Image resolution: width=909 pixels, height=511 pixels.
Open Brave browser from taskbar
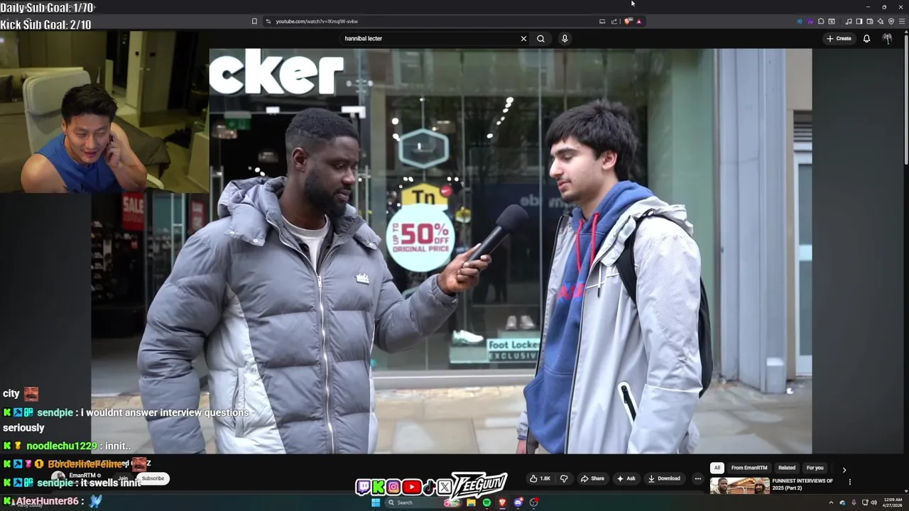pyautogui.click(x=503, y=502)
